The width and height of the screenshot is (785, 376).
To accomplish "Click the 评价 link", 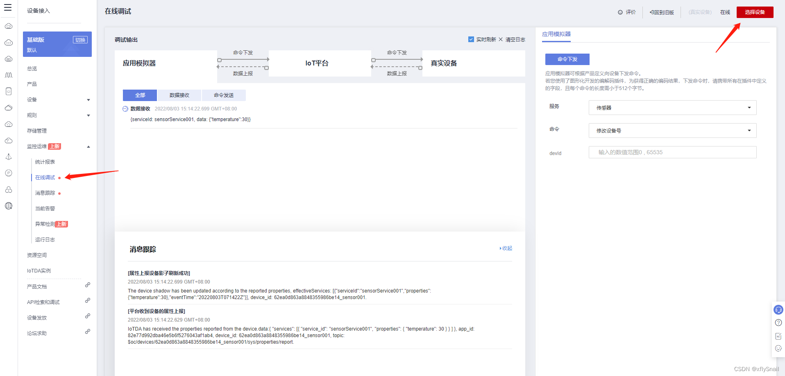I will (631, 12).
